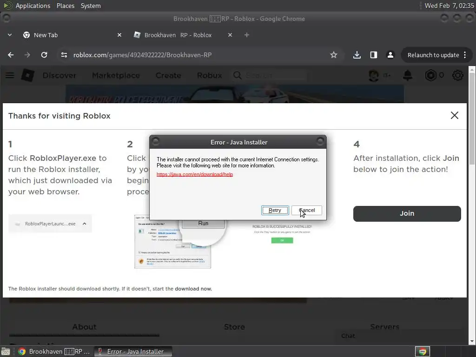This screenshot has height=357, width=476.
Task: Click the show desktop icon in taskbar
Action: [x=6, y=351]
